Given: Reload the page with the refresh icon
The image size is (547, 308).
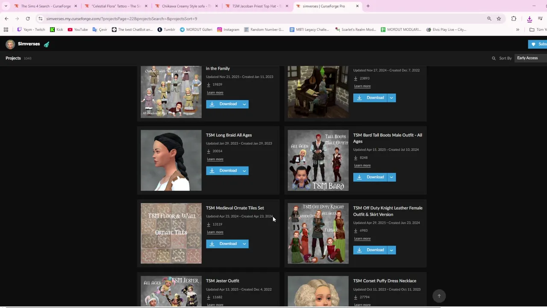Looking at the screenshot, I should coord(28,19).
